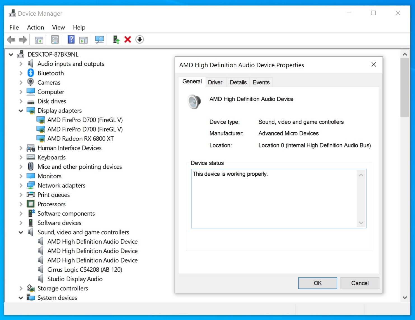The width and height of the screenshot is (415, 320).
Task: Click Device Manager title bar icon
Action: tap(12, 13)
